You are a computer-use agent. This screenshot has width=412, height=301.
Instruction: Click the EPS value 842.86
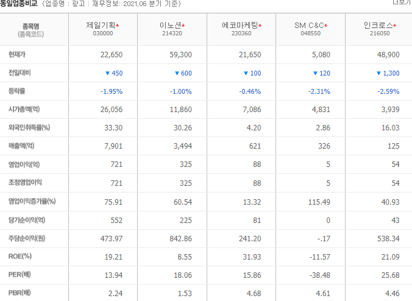(x=181, y=238)
